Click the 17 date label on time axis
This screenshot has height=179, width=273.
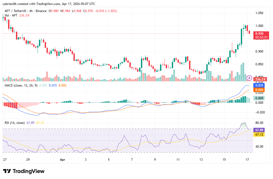pos(247,159)
